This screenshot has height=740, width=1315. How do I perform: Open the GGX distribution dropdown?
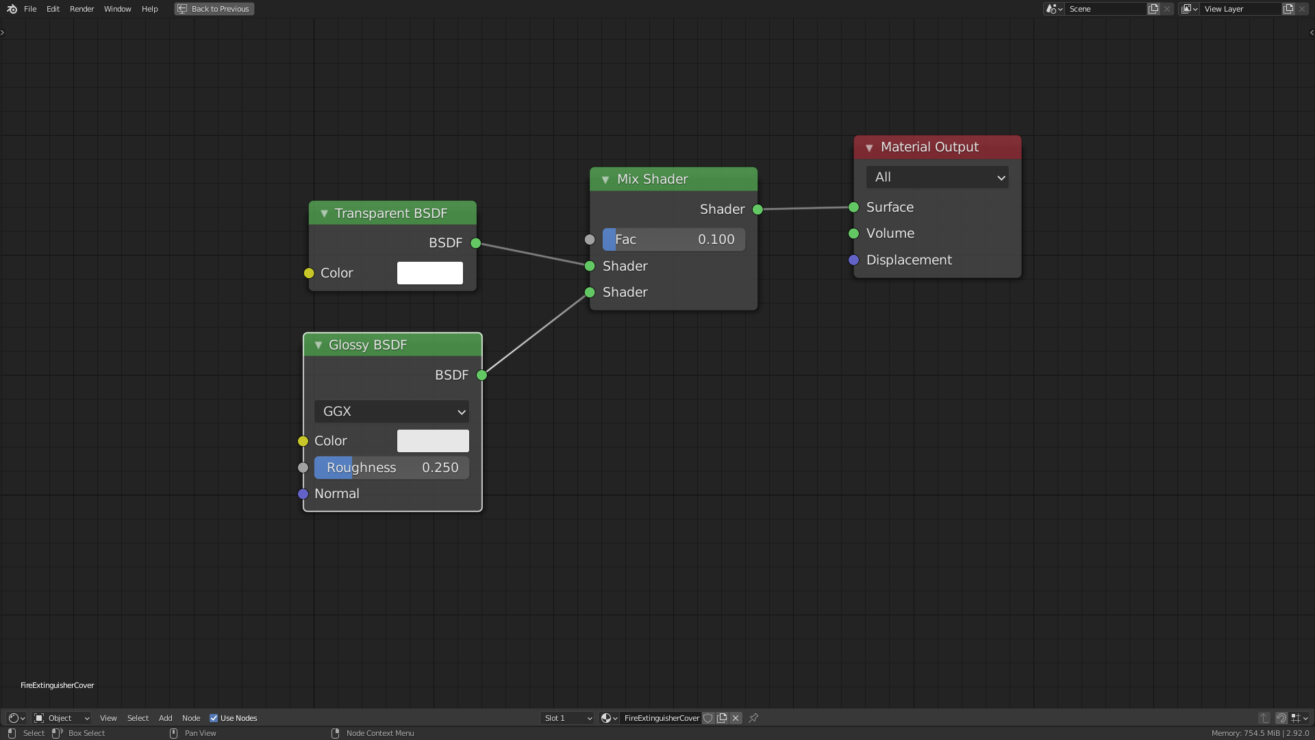(392, 412)
